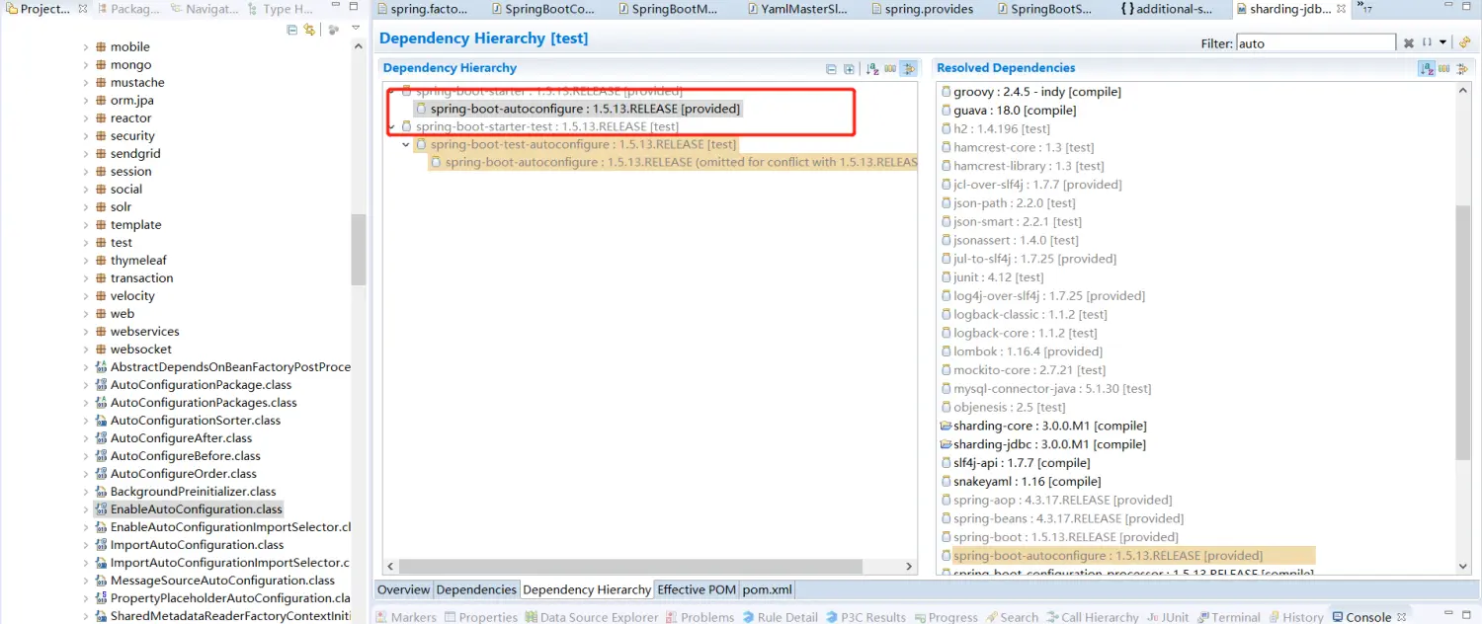Viewport: 1482px width, 624px height.
Task: Select guava 18.0 resolved dependency
Action: coord(1007,111)
